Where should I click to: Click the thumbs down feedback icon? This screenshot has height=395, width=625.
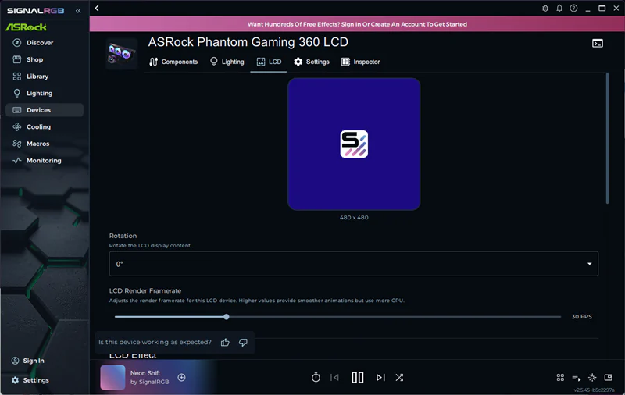(x=243, y=342)
